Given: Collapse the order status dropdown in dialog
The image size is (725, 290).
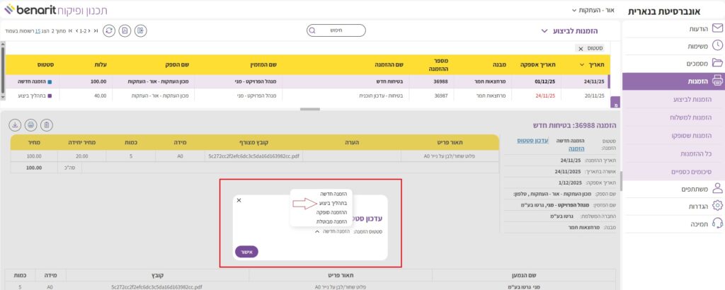Looking at the screenshot, I should pos(317,231).
